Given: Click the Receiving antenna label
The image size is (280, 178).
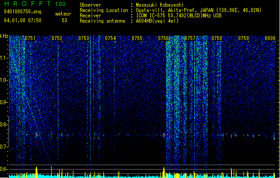Looking at the screenshot, I should click(102, 21).
